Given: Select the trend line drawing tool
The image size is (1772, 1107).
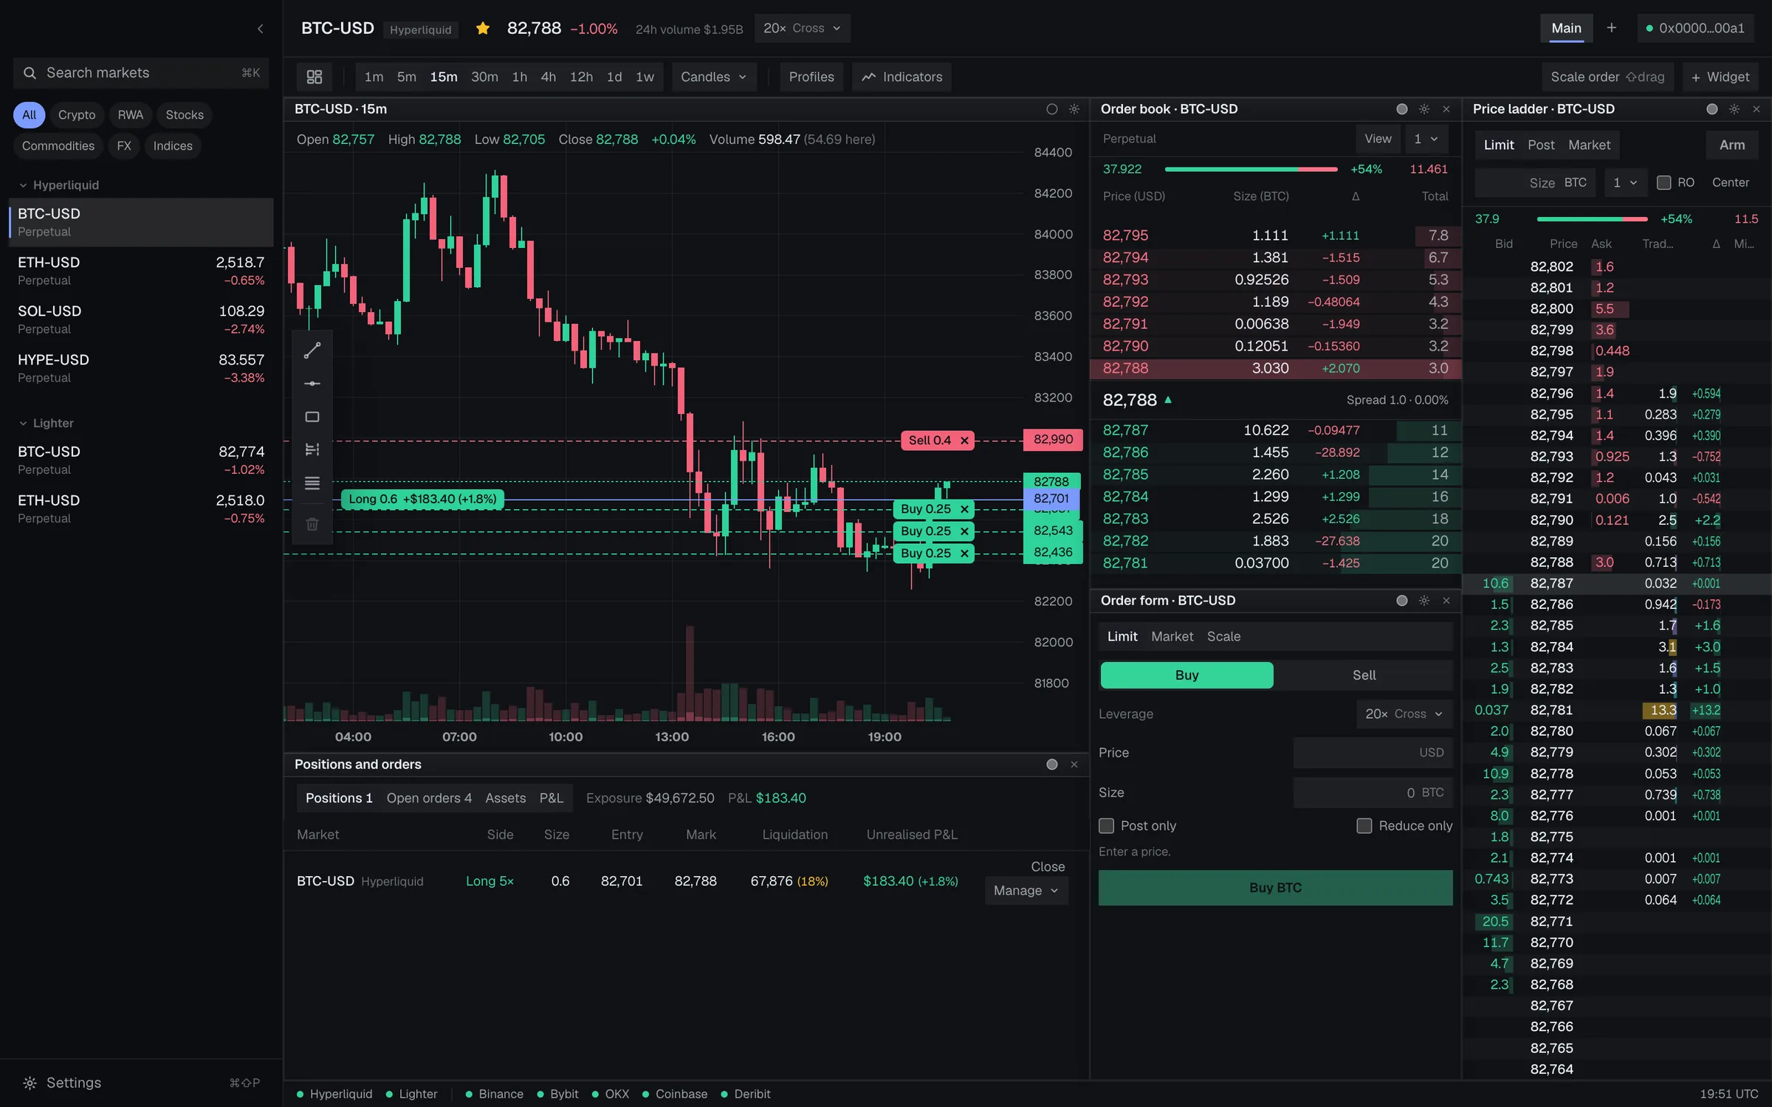Looking at the screenshot, I should point(312,351).
